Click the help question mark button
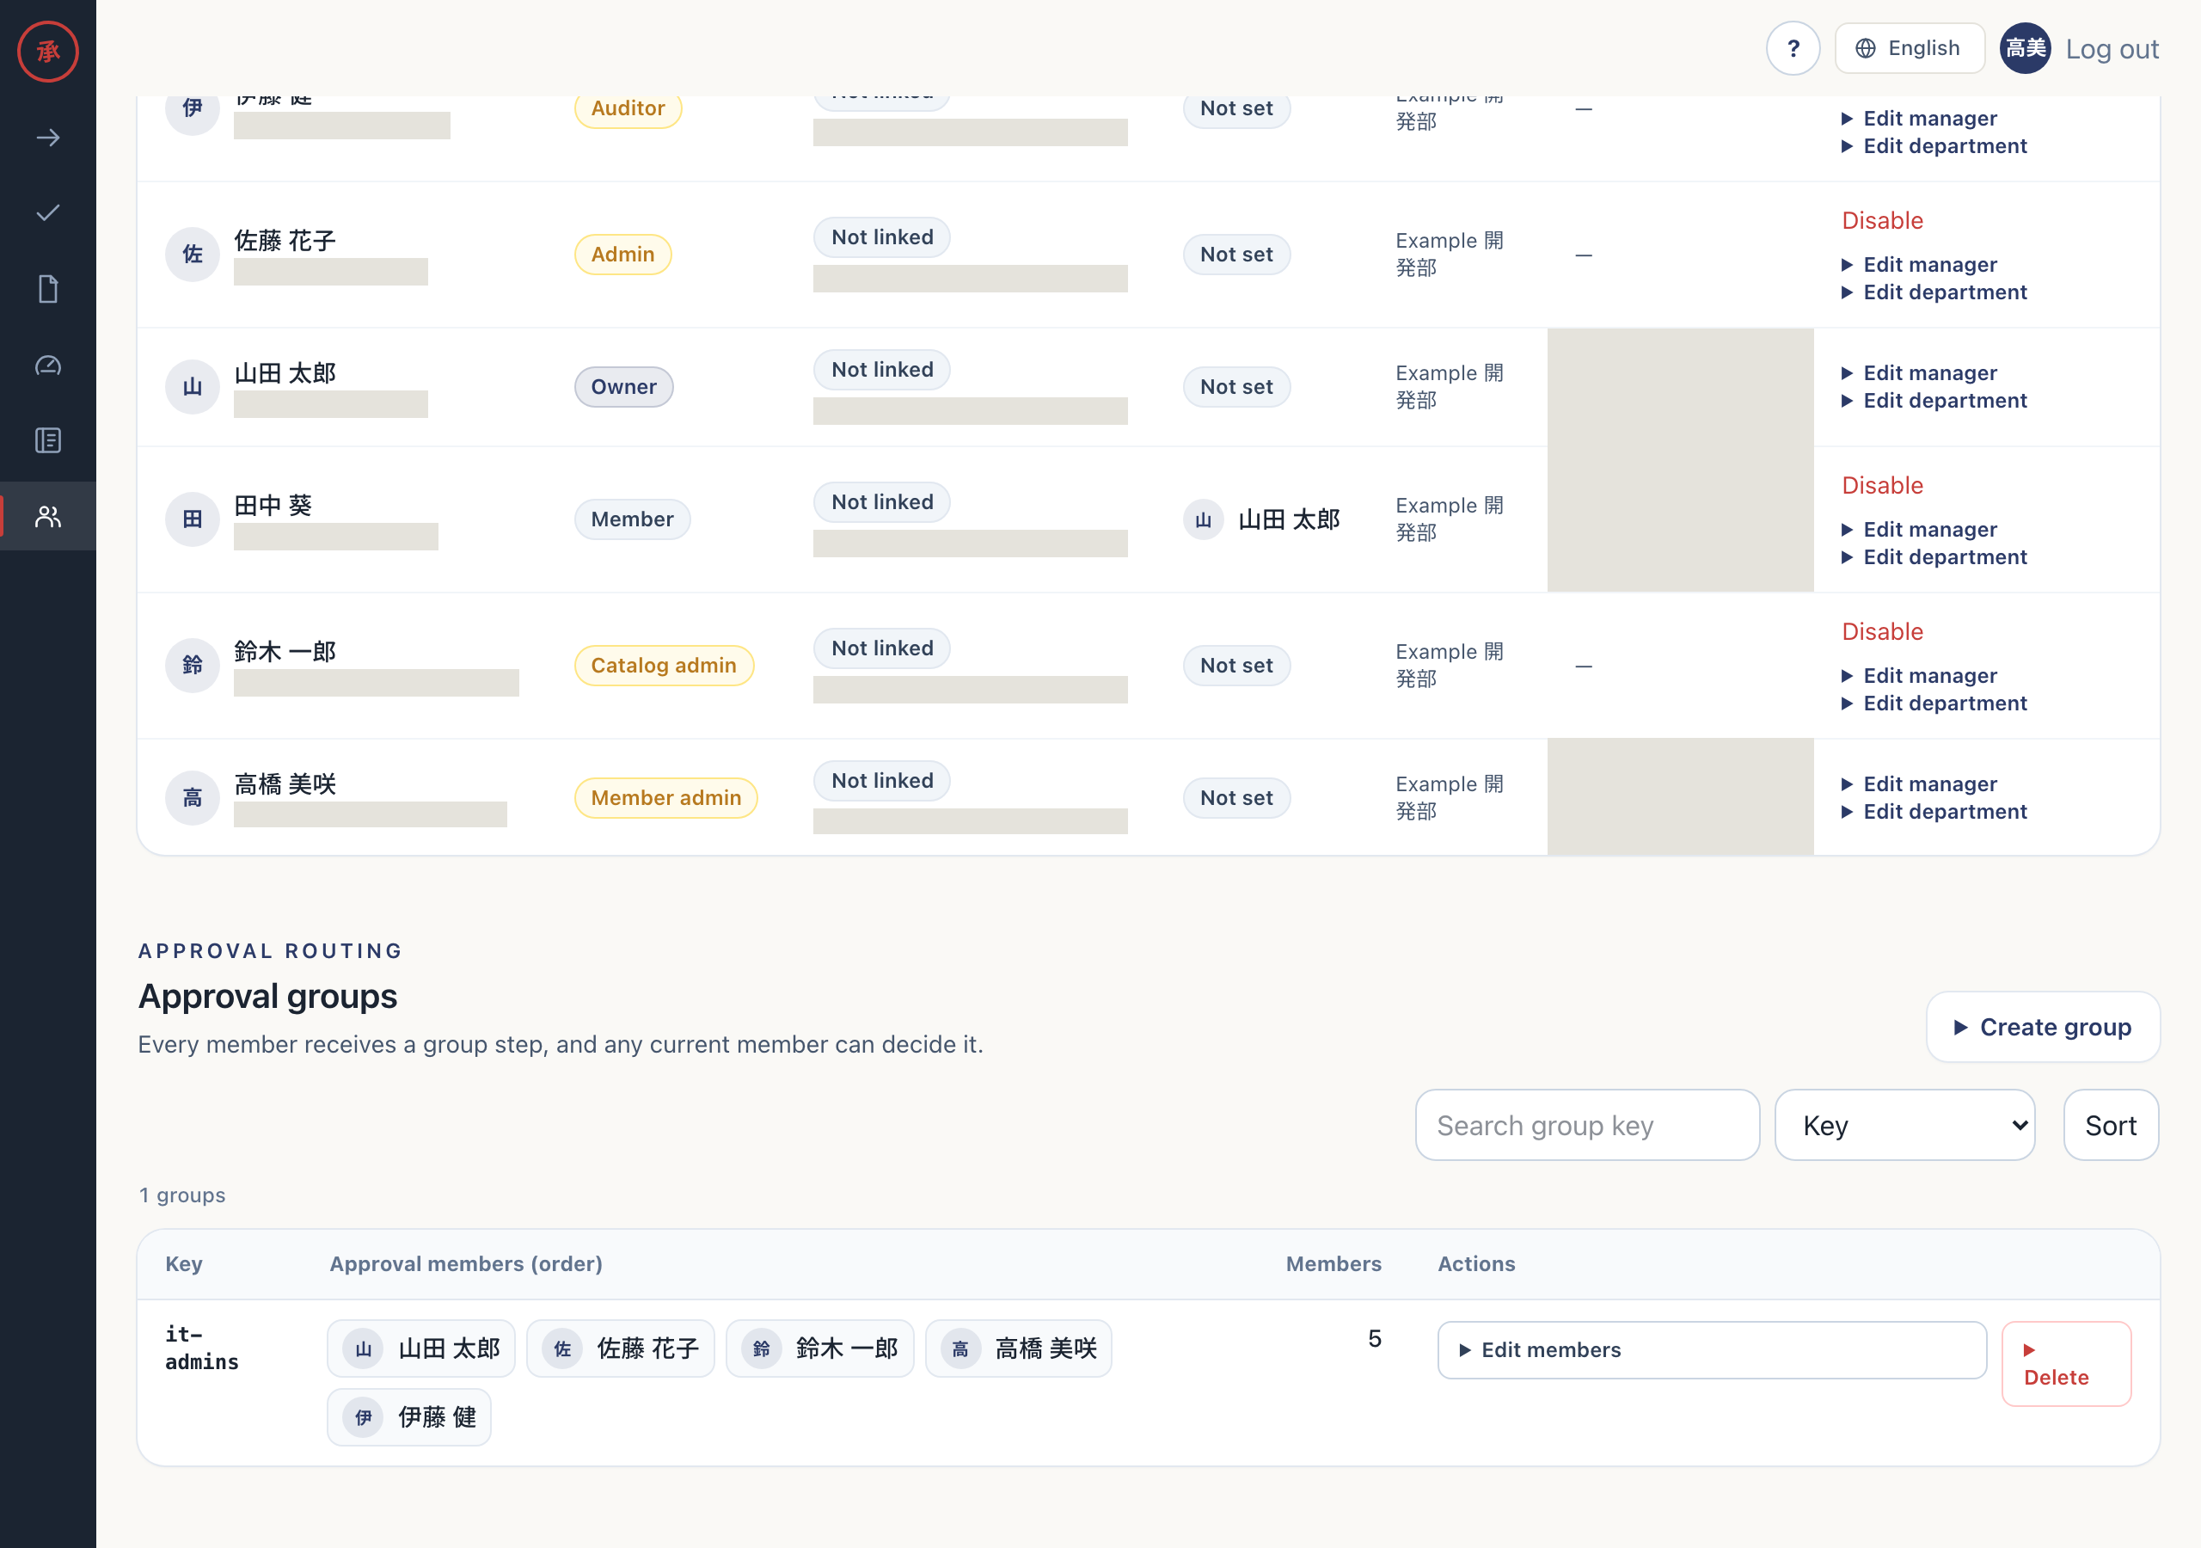The image size is (2201, 1548). (1793, 48)
